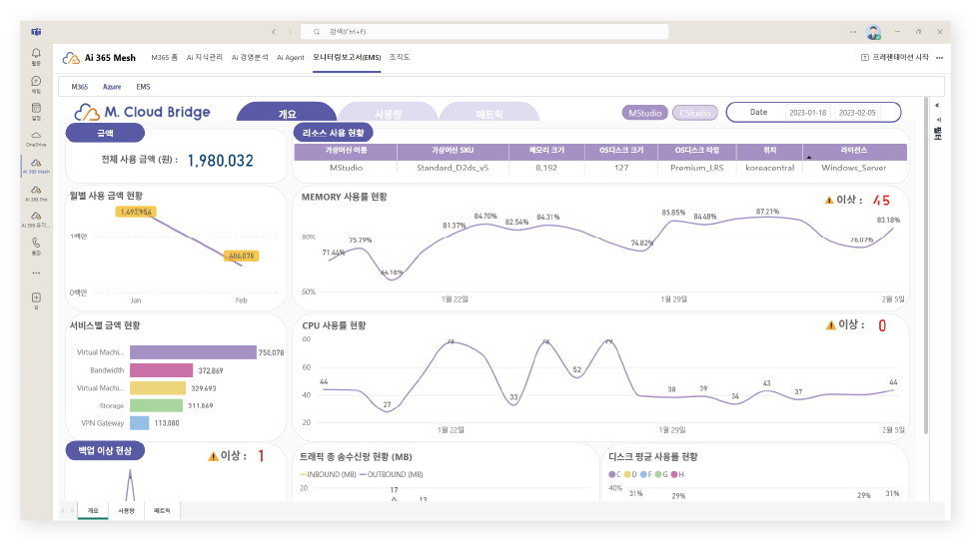Click the report vertical scrollbar

(x=926, y=266)
